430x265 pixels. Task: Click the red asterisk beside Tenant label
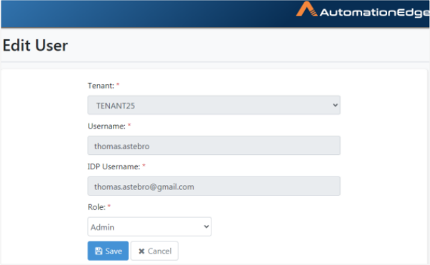click(118, 85)
